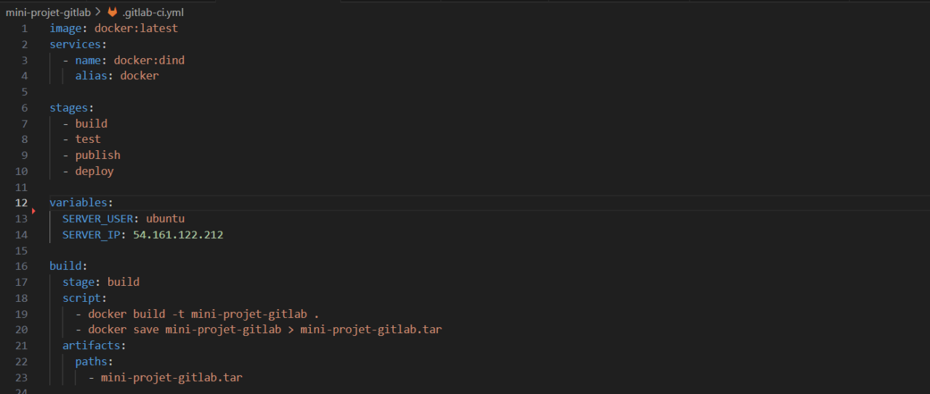Click the 'mini-projet-gitlab.tar' path on line 23

click(171, 377)
